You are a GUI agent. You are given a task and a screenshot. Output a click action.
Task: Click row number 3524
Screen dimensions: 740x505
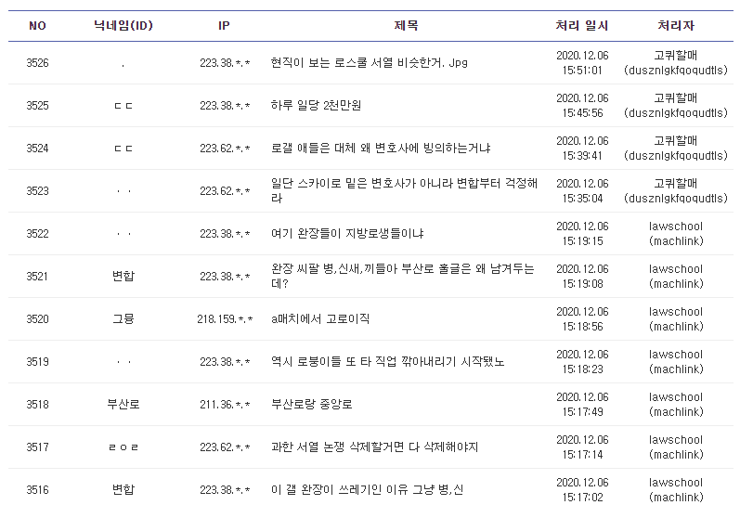37,149
